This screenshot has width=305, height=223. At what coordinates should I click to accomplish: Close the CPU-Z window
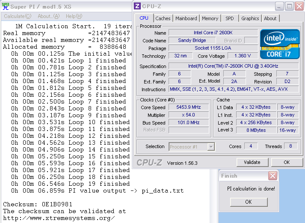pyautogui.click(x=299, y=6)
